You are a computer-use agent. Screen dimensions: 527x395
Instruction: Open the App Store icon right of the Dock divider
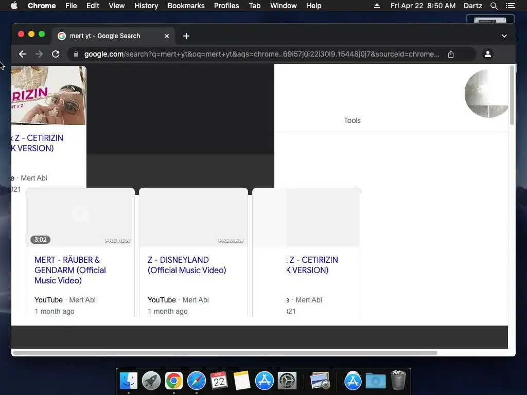(353, 381)
